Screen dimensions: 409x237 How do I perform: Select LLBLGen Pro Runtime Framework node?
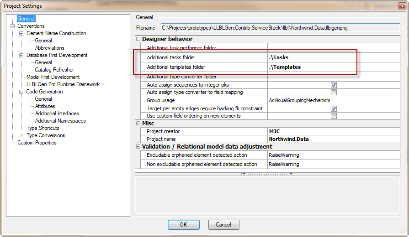(63, 84)
